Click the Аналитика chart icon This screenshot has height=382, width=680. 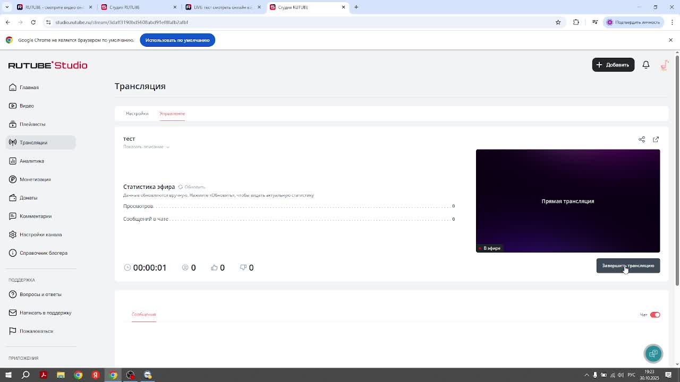click(x=13, y=161)
